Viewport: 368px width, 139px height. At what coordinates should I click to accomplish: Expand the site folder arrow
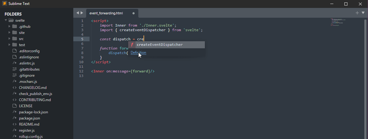pos(10,32)
